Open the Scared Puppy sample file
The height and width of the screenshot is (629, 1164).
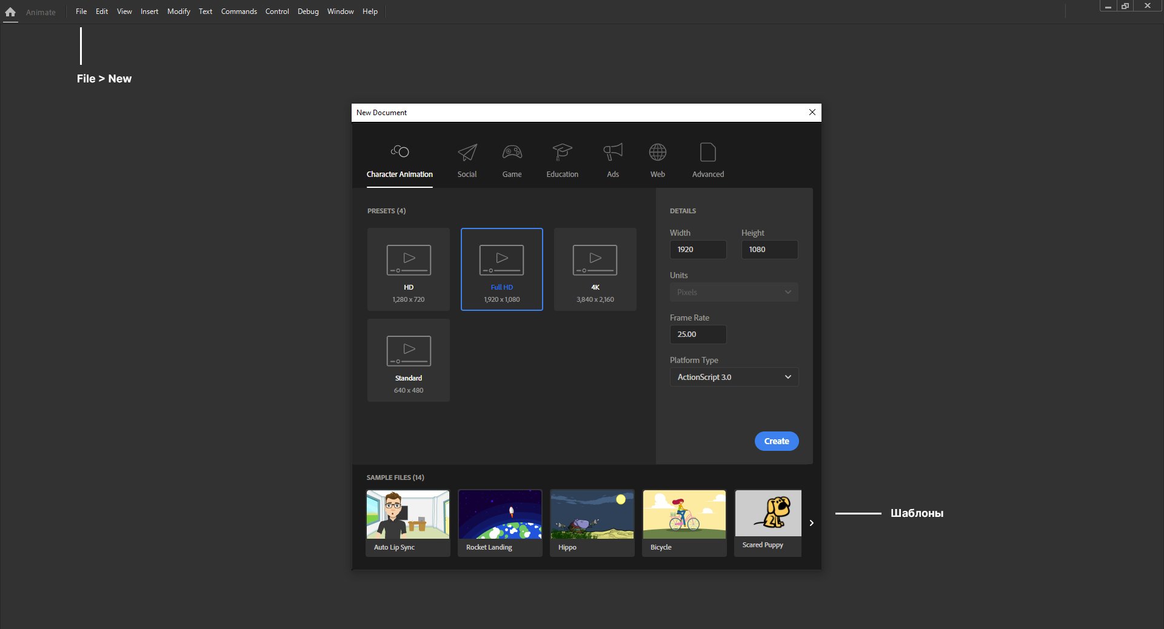tap(768, 523)
